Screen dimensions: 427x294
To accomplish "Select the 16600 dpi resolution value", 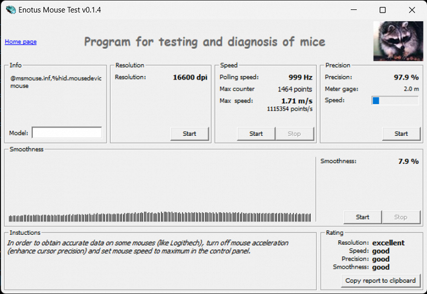I will coord(190,77).
